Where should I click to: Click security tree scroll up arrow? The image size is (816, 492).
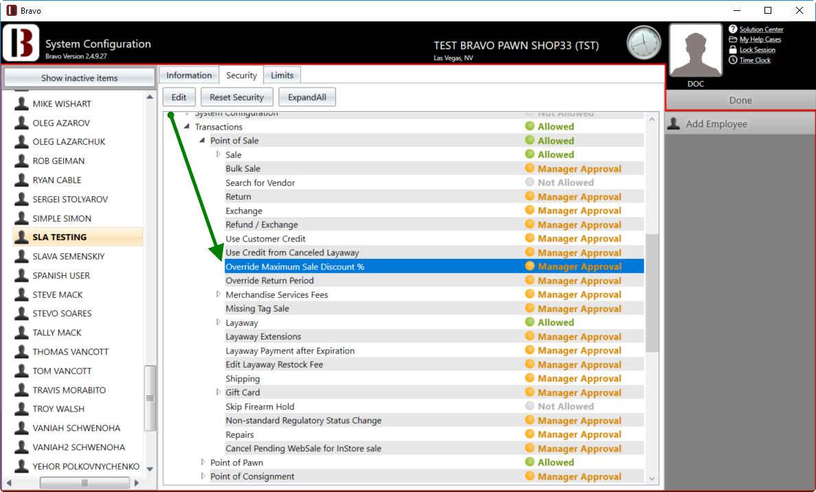pos(652,119)
